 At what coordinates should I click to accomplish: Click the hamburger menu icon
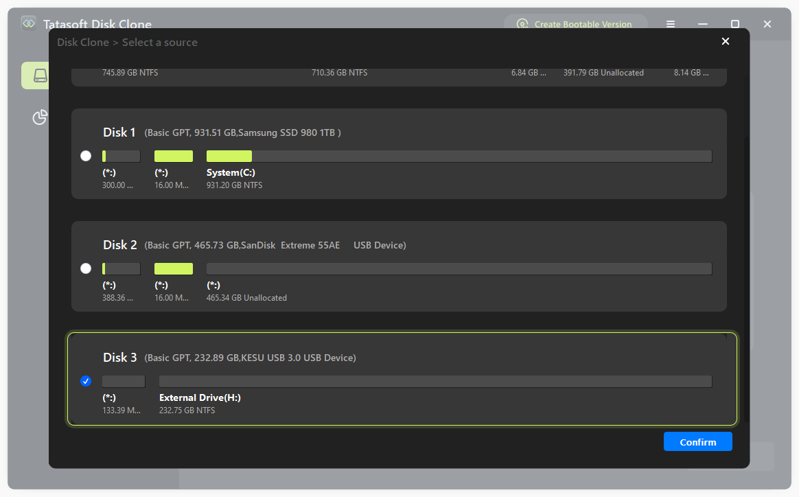coord(670,24)
